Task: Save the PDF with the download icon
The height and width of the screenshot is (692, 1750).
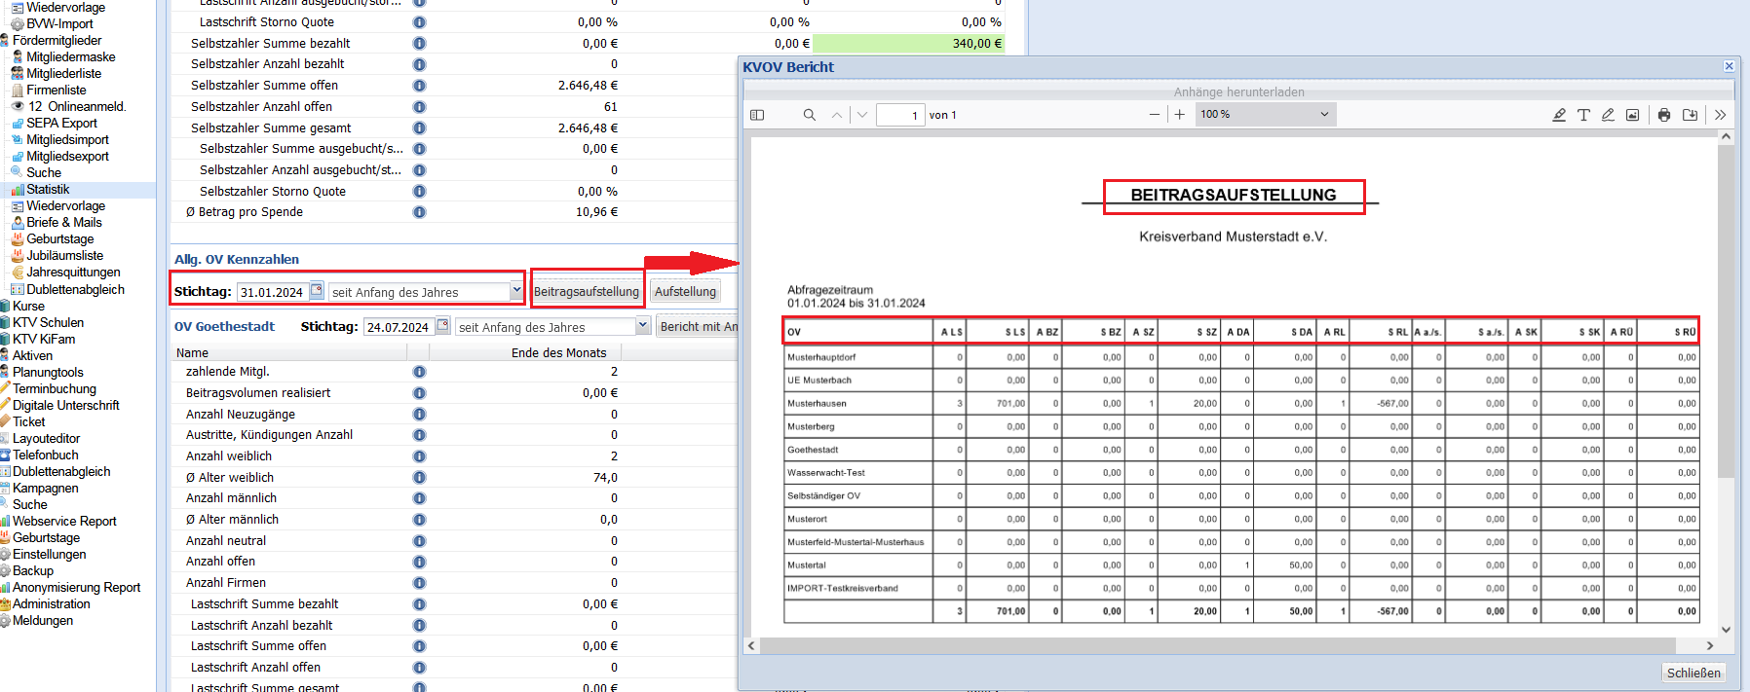Action: (1691, 115)
